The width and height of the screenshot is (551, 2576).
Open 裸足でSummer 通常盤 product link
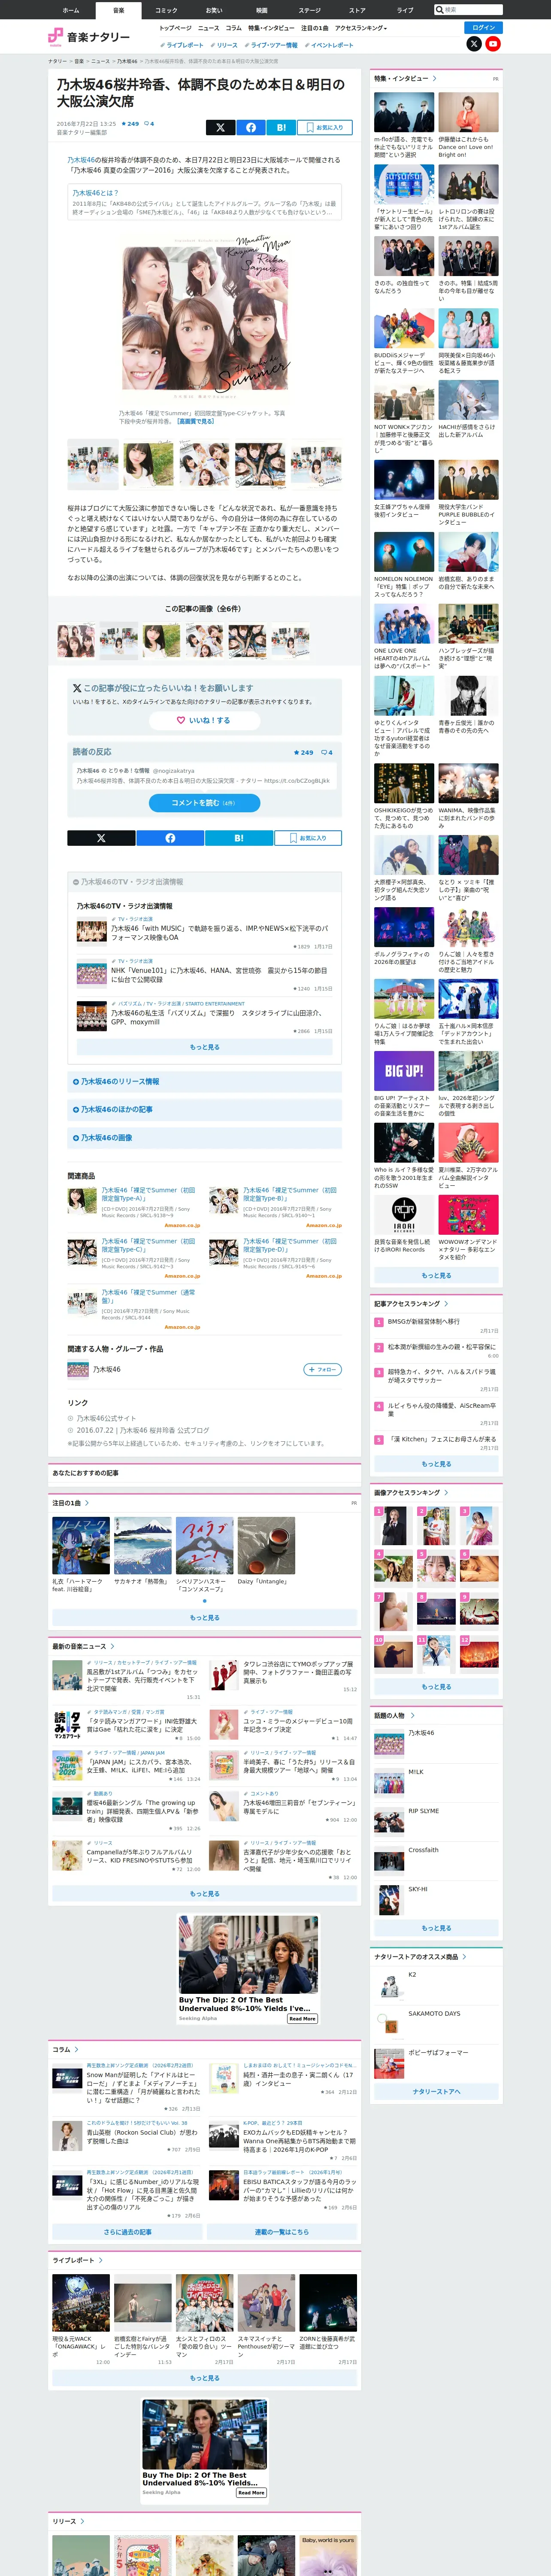148,1296
